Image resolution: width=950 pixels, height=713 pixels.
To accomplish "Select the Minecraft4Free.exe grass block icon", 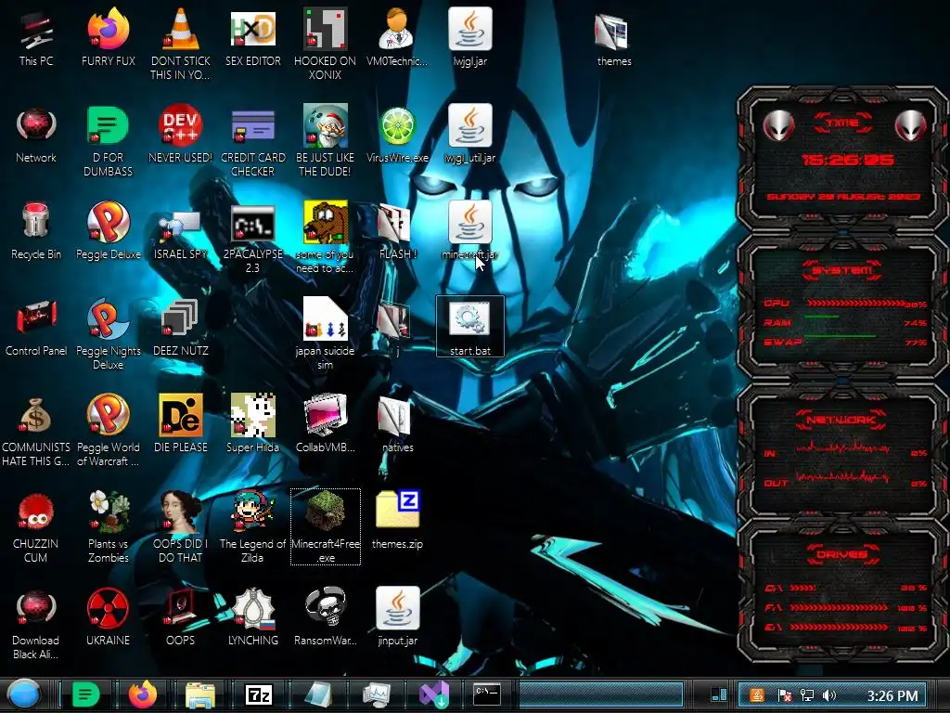I will (325, 512).
